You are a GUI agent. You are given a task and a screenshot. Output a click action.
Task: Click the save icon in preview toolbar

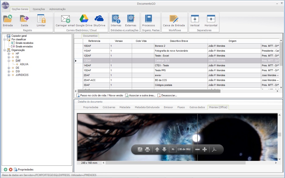[x=140, y=150]
